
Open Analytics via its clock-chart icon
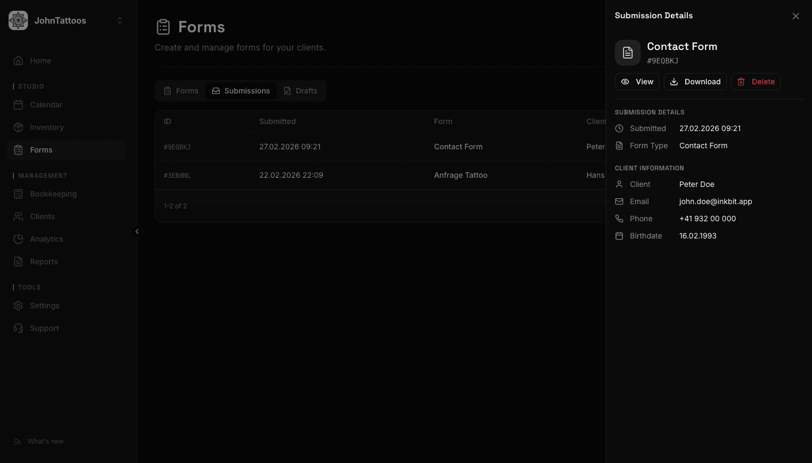(x=18, y=239)
